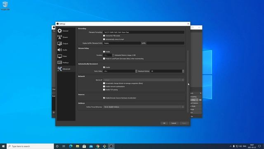This screenshot has width=264, height=149.
Task: Open the Stream settings antenna icon
Action: (x=59, y=37)
